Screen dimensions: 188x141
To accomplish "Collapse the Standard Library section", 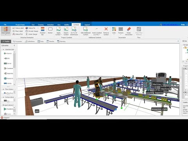I will point(4,50).
